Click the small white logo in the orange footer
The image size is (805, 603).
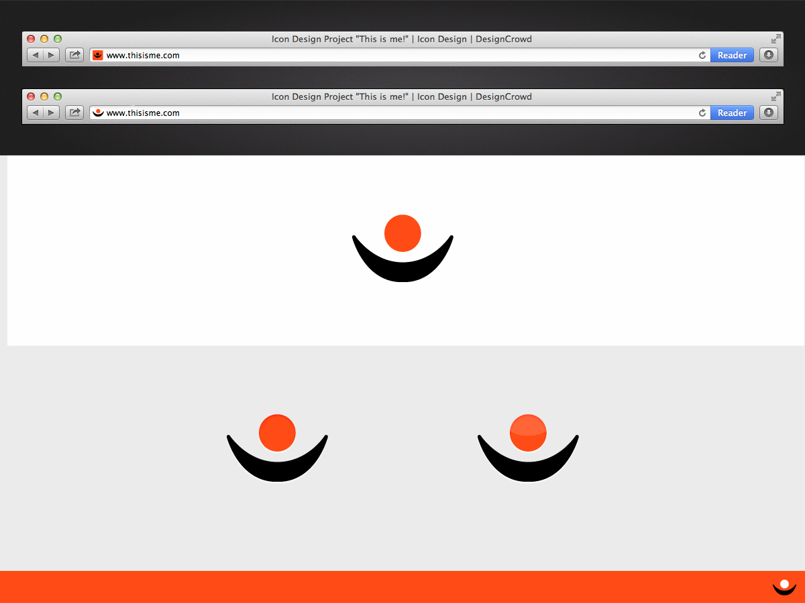pos(784,588)
